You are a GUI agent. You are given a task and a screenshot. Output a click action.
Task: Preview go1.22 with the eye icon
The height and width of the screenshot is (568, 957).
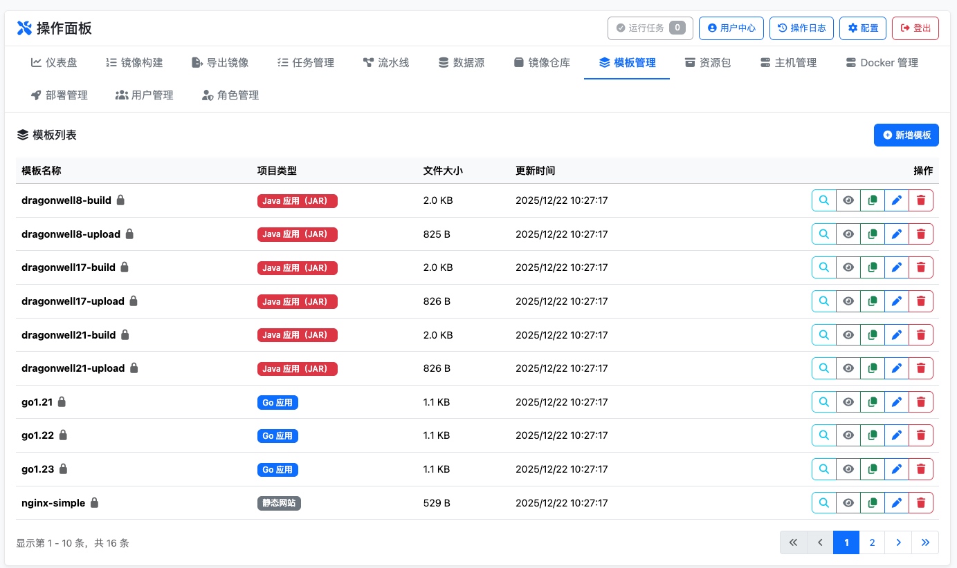848,435
